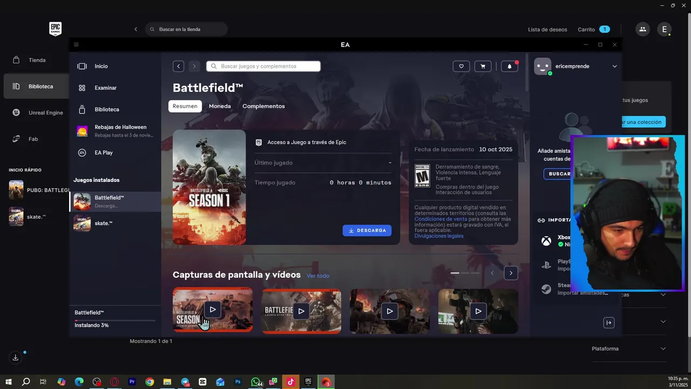Open WhatsApp from the taskbar
This screenshot has width=691, height=389.
256,382
